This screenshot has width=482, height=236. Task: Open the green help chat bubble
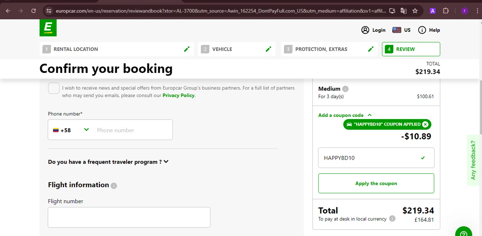click(464, 232)
